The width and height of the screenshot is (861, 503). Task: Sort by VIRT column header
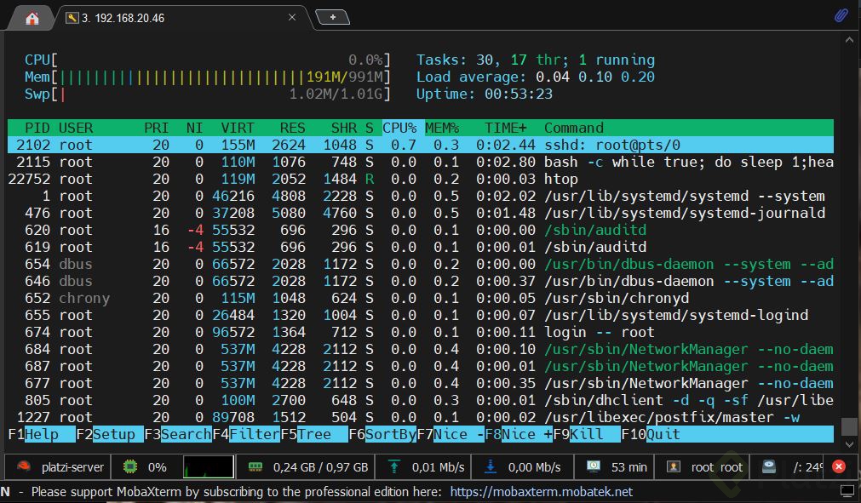point(238,128)
